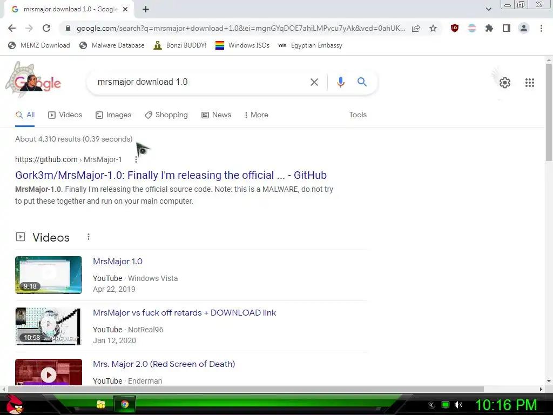
Task: Switch to the Videos search tab
Action: point(65,115)
